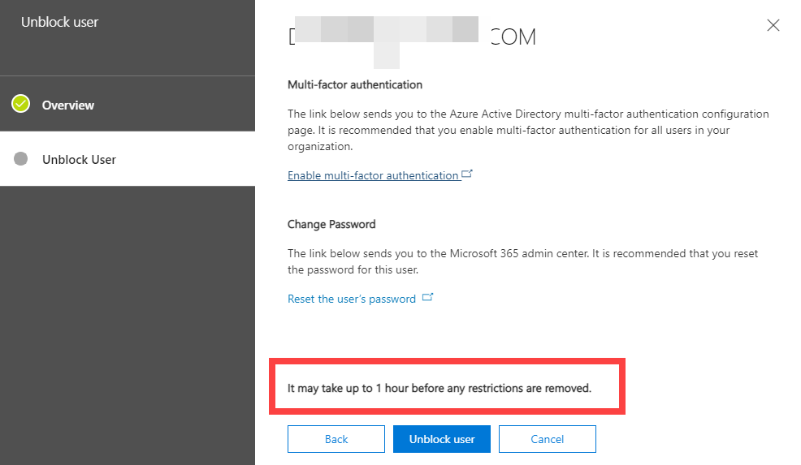Close the Unblock user panel with X
Screen dimensions: 801x465
coord(773,25)
